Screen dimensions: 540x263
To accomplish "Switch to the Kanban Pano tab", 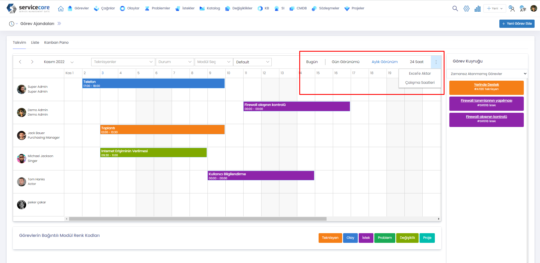I will click(56, 43).
